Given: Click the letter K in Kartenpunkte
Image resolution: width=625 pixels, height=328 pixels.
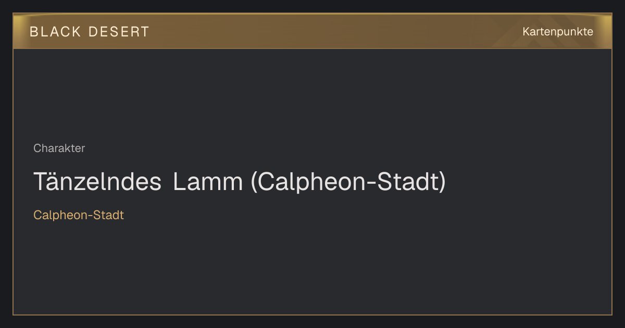Looking at the screenshot, I should (526, 32).
